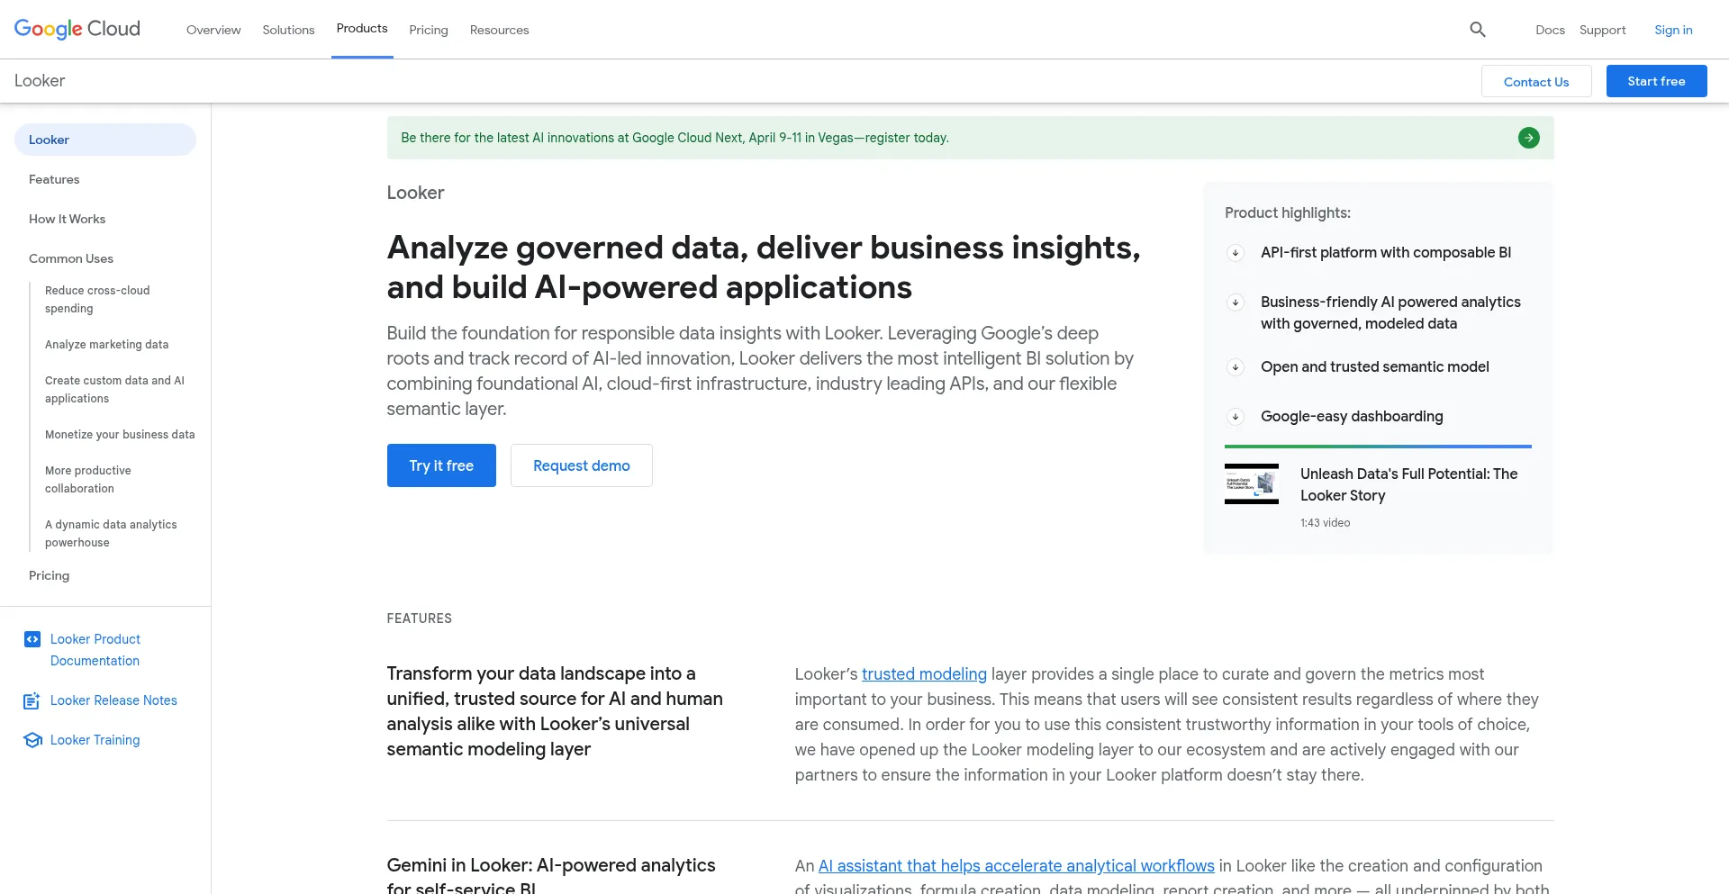Image resolution: width=1729 pixels, height=894 pixels.
Task: Click the trusted modeling link
Action: point(924,674)
